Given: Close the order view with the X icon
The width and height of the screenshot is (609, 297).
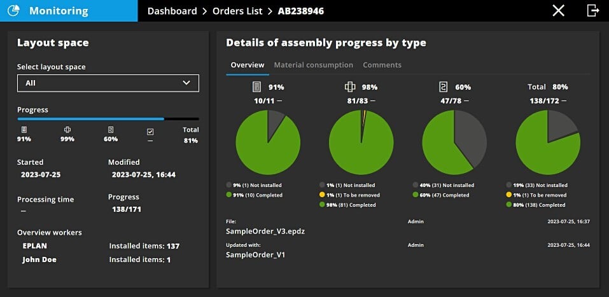Looking at the screenshot, I should point(558,10).
